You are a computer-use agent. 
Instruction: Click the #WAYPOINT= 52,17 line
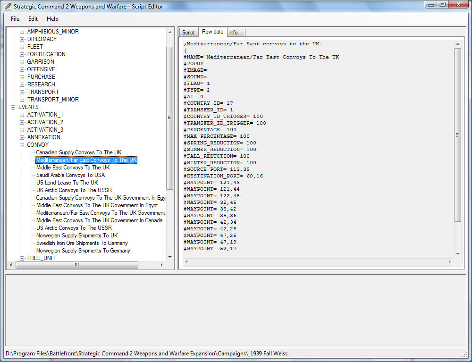[x=210, y=249]
